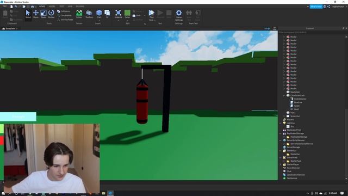Click the cyan GUI button in the viewport
Screen dimensions: 348x196
point(18,117)
